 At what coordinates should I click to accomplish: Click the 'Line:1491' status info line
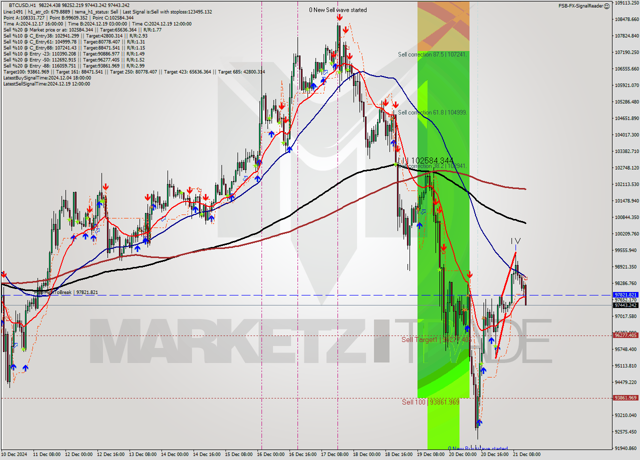[x=107, y=11]
